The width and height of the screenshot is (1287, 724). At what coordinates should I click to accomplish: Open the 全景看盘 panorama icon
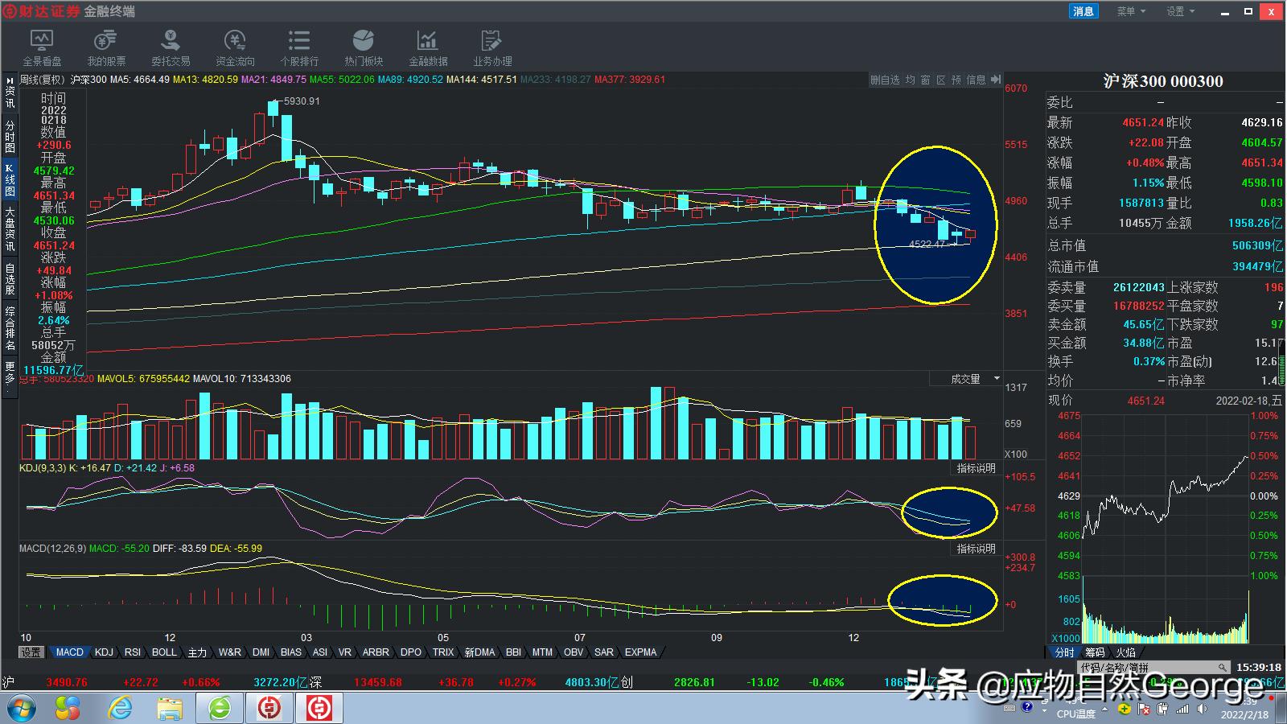(42, 47)
